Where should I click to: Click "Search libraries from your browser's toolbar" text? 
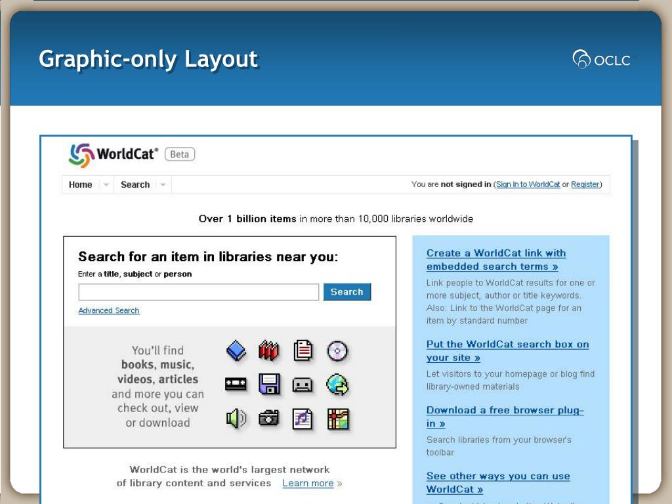[x=499, y=446]
